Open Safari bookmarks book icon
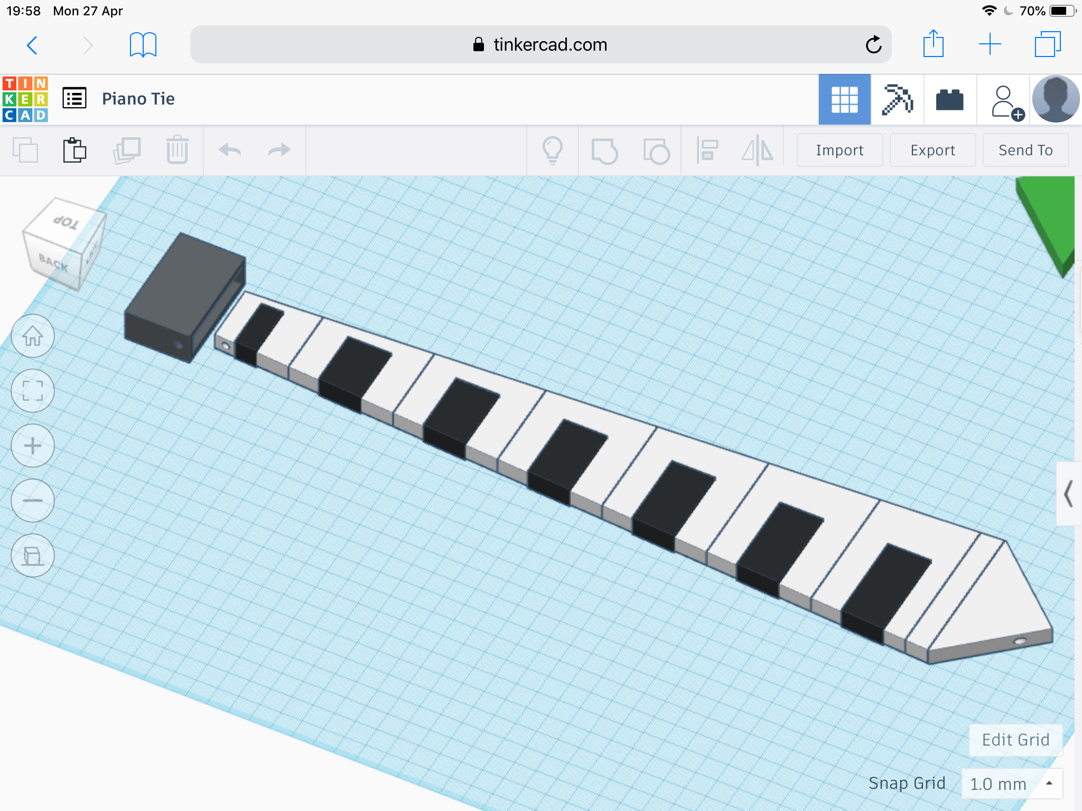The width and height of the screenshot is (1082, 811). [143, 45]
